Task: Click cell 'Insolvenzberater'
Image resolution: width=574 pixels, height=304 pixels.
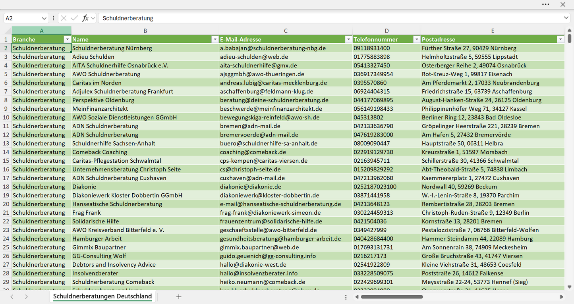Action: pos(145,273)
